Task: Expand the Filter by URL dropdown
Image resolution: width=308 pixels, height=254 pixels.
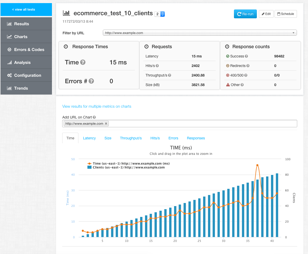Action: 200,33
